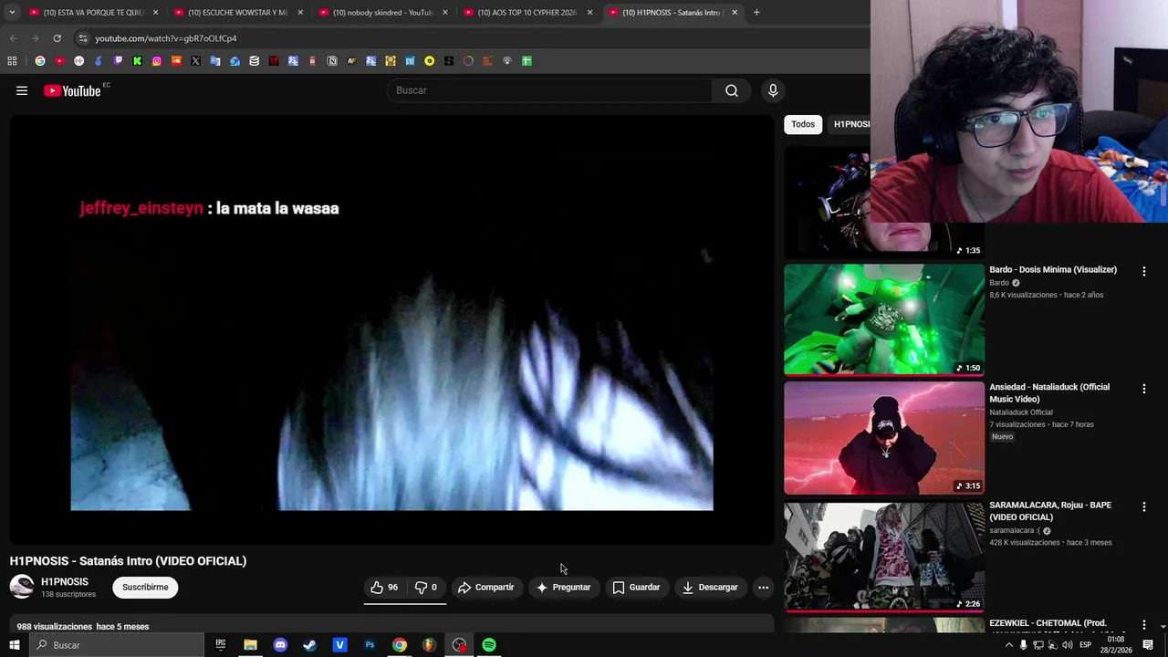Select the H1PNOSIS filter chip
Image resolution: width=1168 pixels, height=657 pixels.
pos(850,124)
